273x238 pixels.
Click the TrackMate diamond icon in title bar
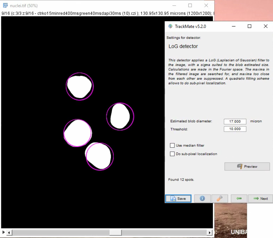click(x=170, y=26)
